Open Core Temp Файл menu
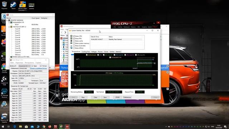 point(12,63)
